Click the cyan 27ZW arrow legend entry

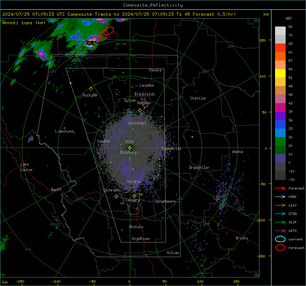280,214
